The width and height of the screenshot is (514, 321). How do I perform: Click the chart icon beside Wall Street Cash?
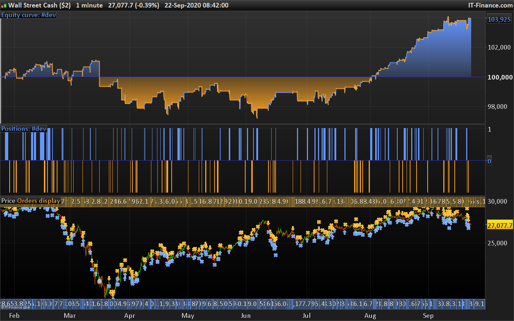[x=4, y=6]
